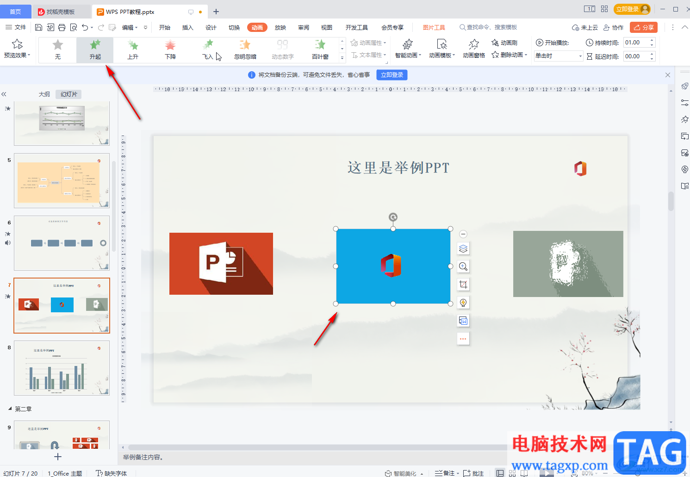Screen dimensions: 690x477
Task: Open the 文件 file menu
Action: [x=16, y=27]
